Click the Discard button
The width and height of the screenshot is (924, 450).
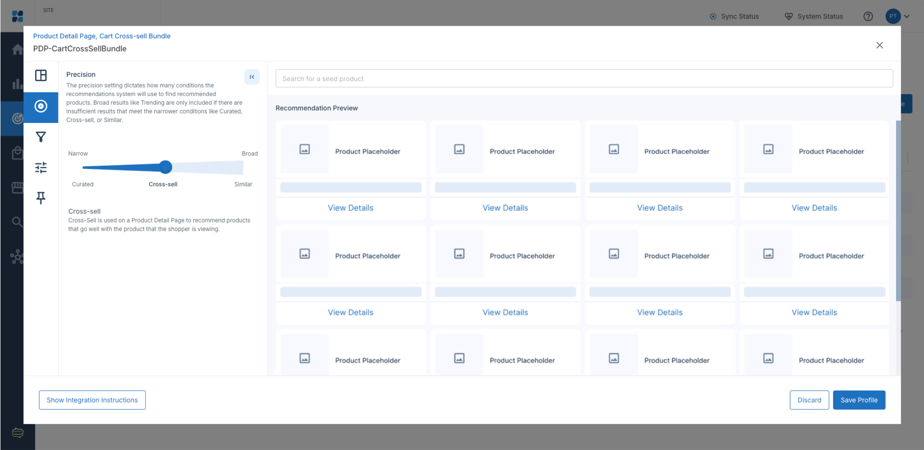[809, 400]
